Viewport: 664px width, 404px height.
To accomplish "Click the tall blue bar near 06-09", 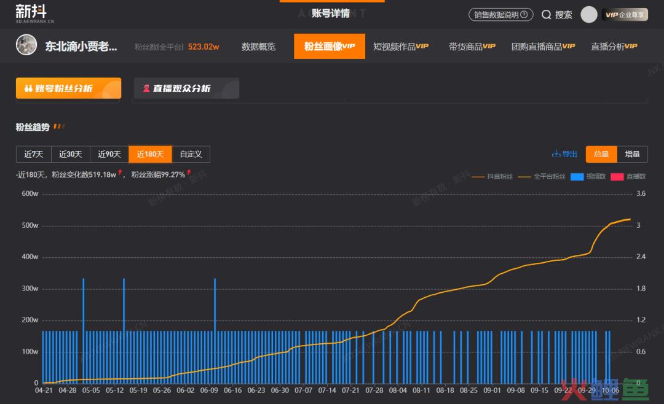I will pyautogui.click(x=215, y=331).
